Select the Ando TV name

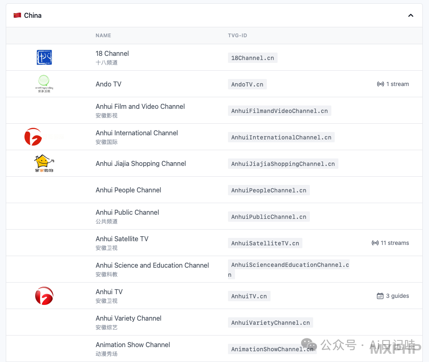coord(108,84)
